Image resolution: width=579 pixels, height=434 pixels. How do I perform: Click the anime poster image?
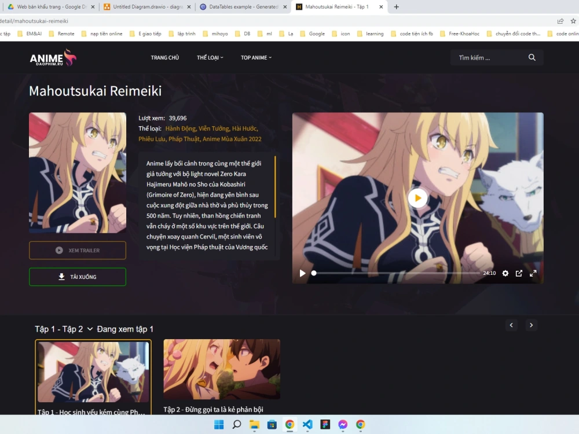click(x=78, y=172)
